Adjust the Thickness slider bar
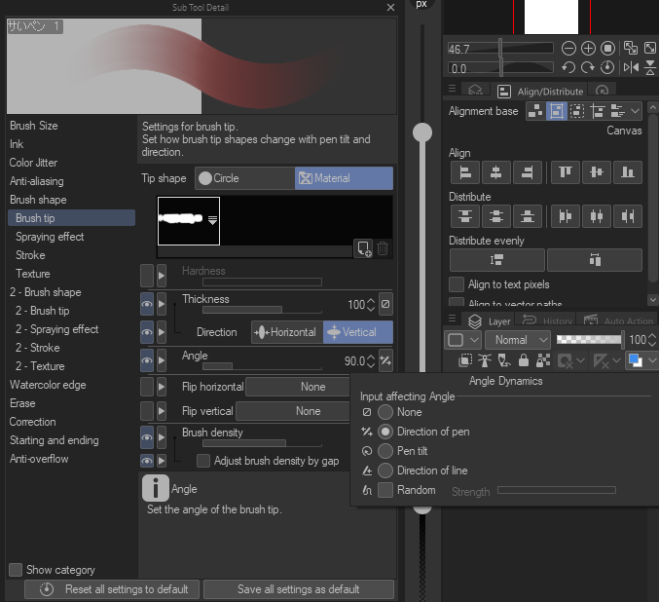 point(262,310)
